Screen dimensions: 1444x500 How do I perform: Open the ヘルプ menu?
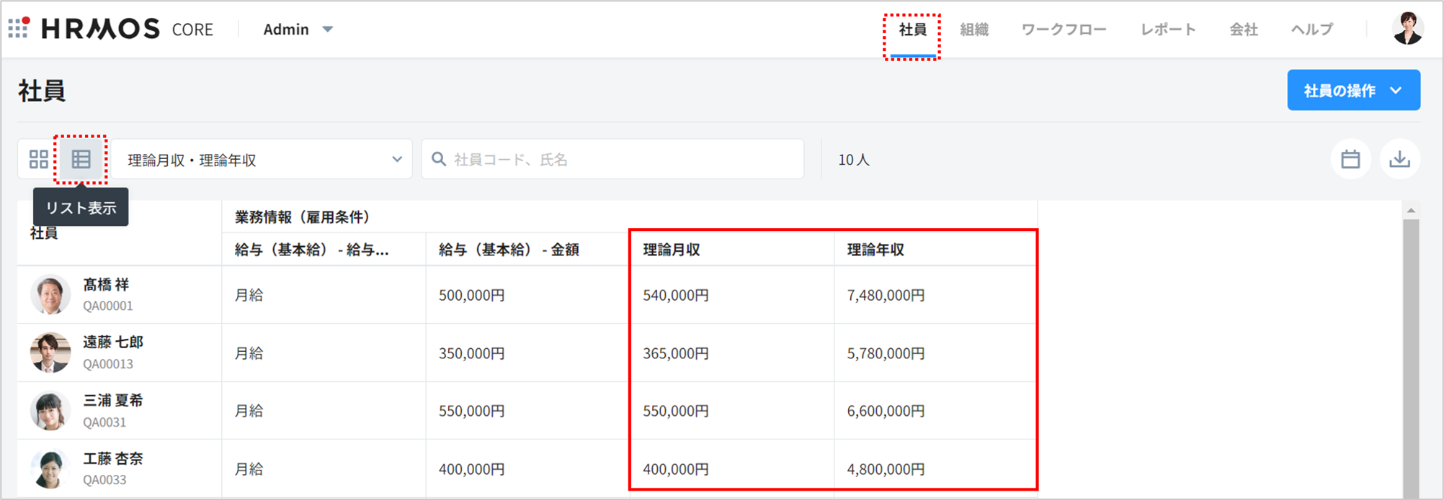tap(1311, 29)
